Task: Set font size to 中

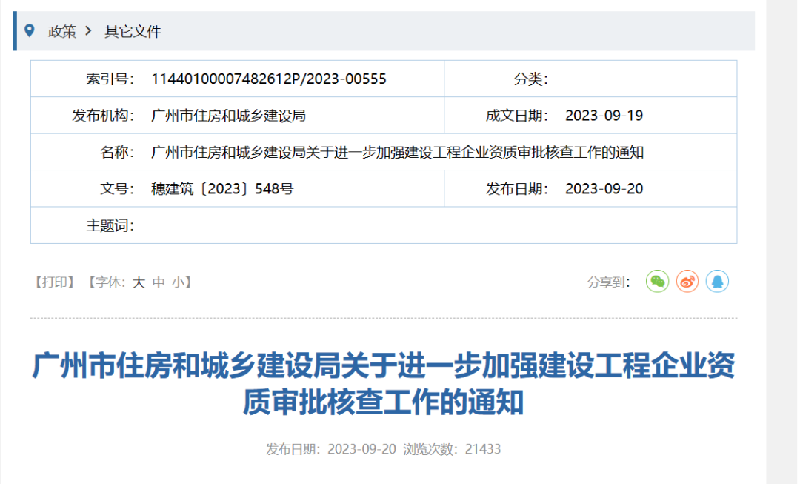Action: (159, 282)
